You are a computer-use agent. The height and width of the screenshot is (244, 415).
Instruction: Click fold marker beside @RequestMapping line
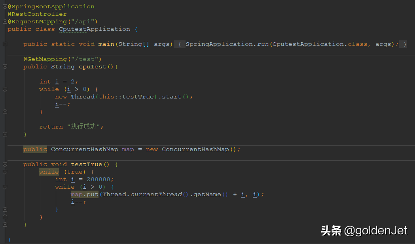click(5, 22)
